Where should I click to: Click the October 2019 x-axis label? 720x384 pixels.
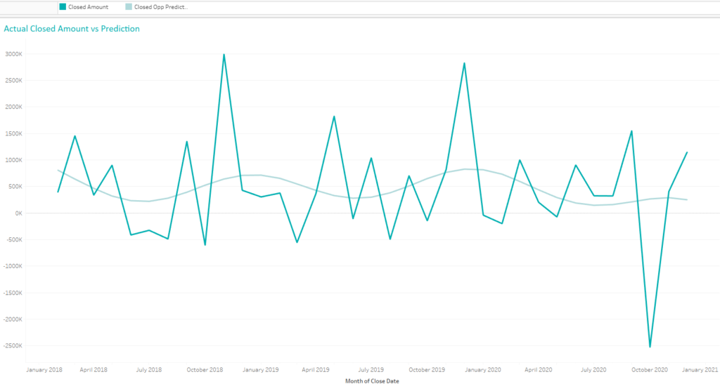[x=427, y=370]
